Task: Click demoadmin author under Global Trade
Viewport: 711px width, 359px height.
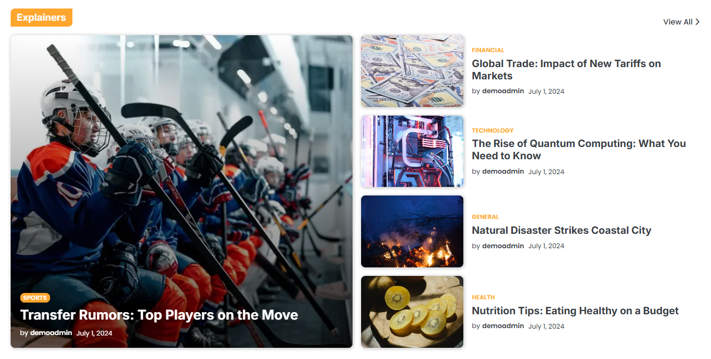Action: [503, 91]
